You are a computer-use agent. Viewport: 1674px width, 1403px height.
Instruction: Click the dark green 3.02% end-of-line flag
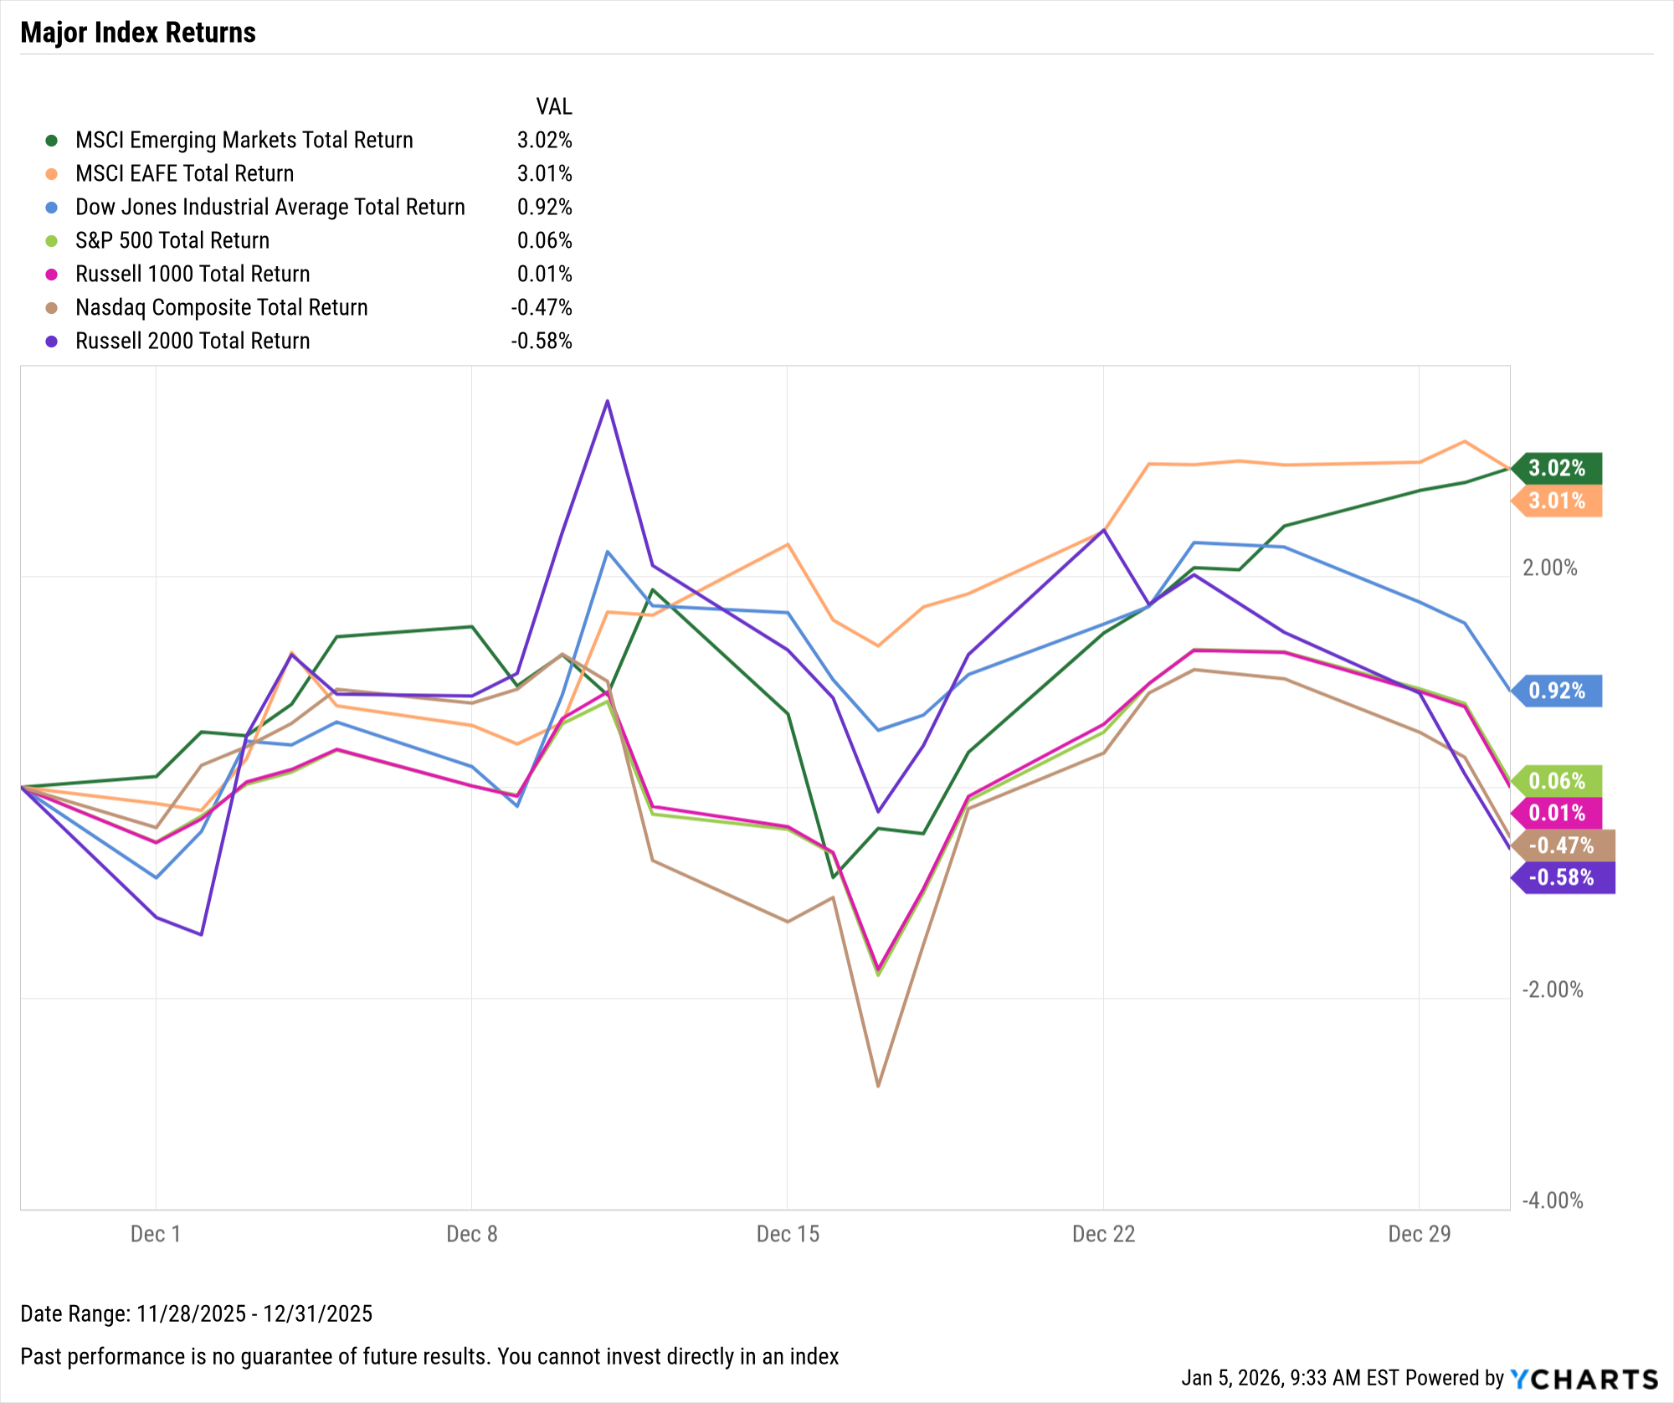(x=1557, y=468)
